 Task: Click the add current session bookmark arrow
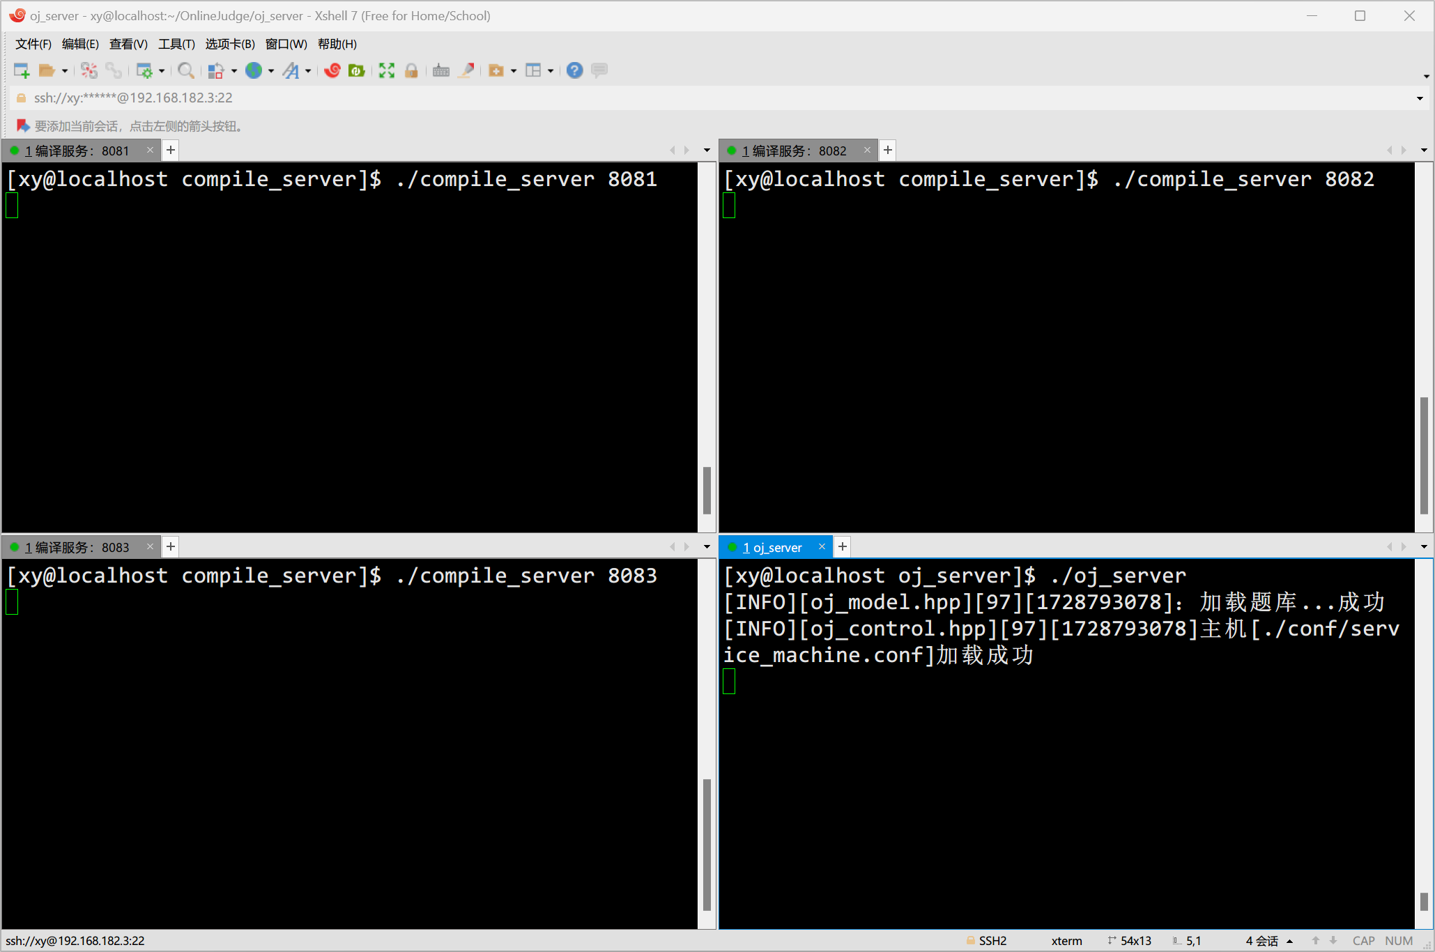coord(22,125)
